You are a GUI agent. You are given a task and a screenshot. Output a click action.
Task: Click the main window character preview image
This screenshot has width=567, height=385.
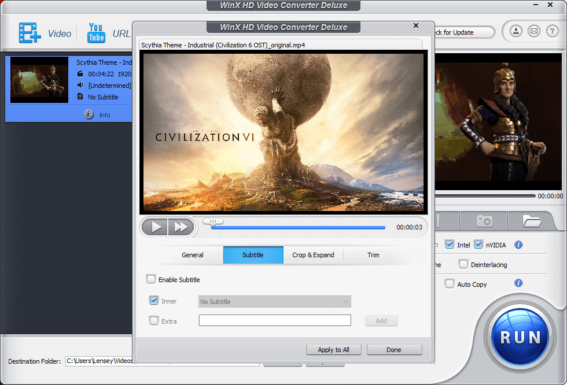tap(498, 122)
